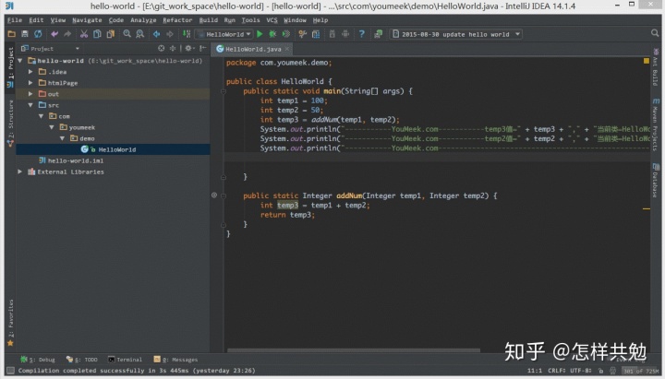Viewport: 665px width, 379px height.
Task: Collapse the src folder arrow
Action: point(30,105)
